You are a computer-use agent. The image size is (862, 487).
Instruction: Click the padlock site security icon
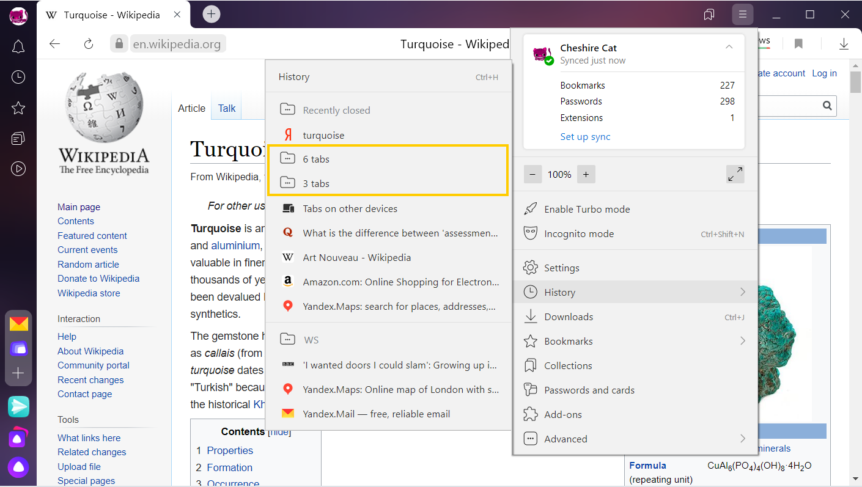click(119, 44)
